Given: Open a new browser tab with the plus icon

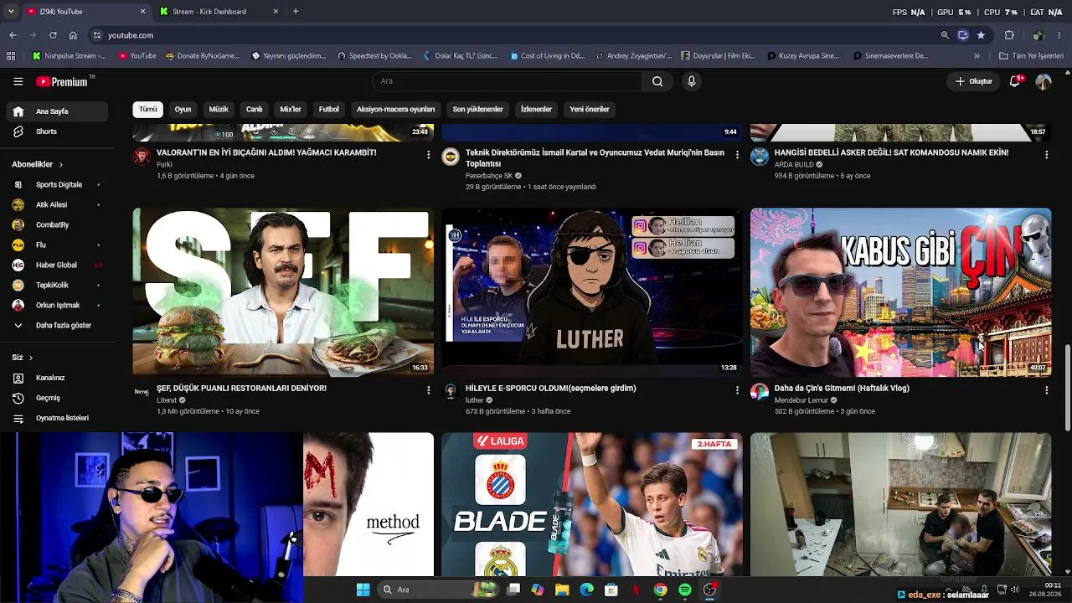Looking at the screenshot, I should tap(296, 12).
